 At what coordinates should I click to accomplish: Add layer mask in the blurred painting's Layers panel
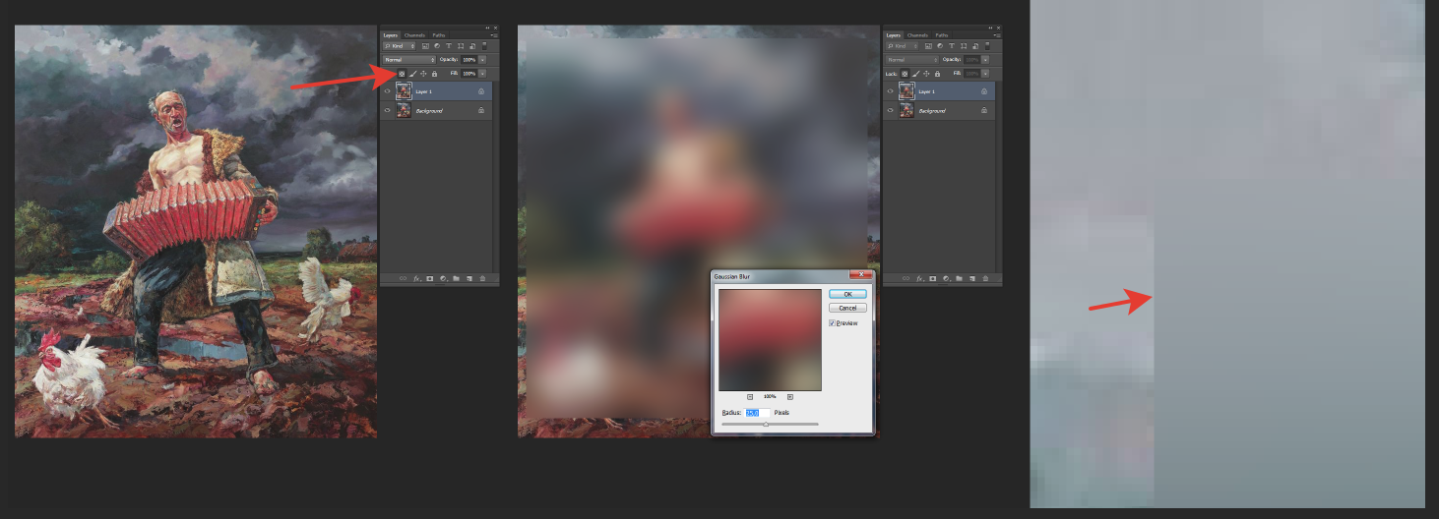pos(932,278)
